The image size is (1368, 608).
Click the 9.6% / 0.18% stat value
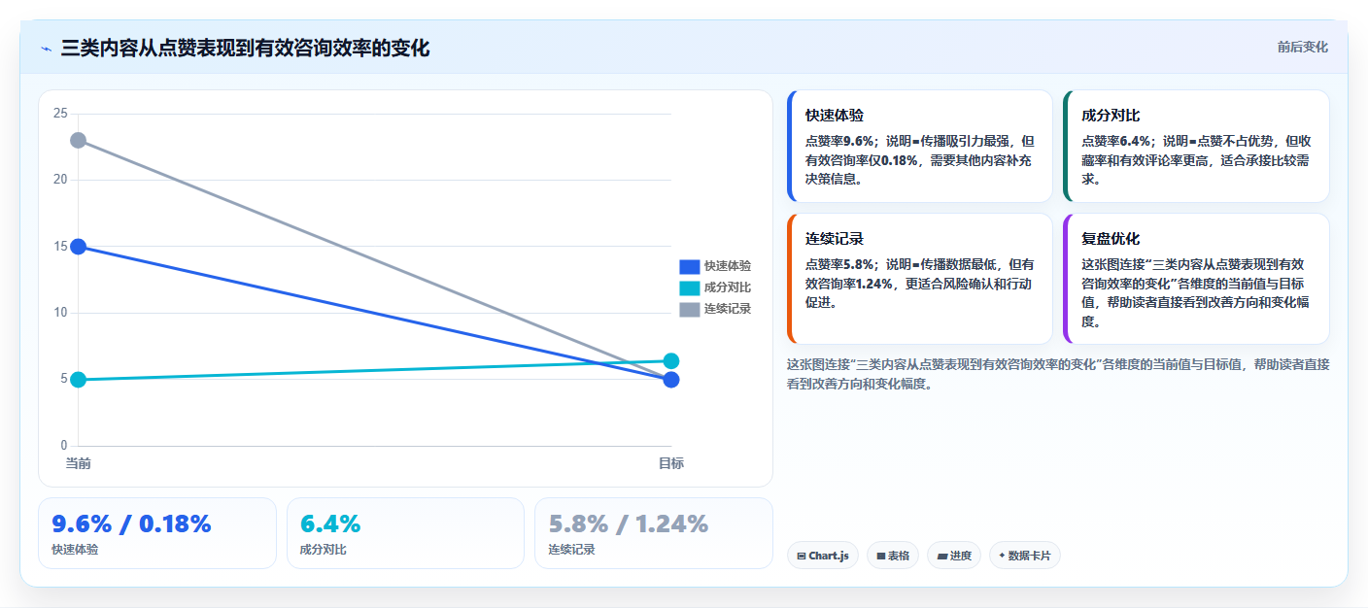tap(131, 524)
